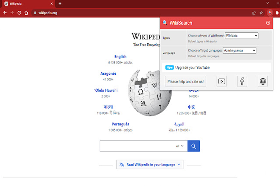Viewport: 280px width, 186px height.
Task: Open the AF search language selector
Action: (180, 146)
